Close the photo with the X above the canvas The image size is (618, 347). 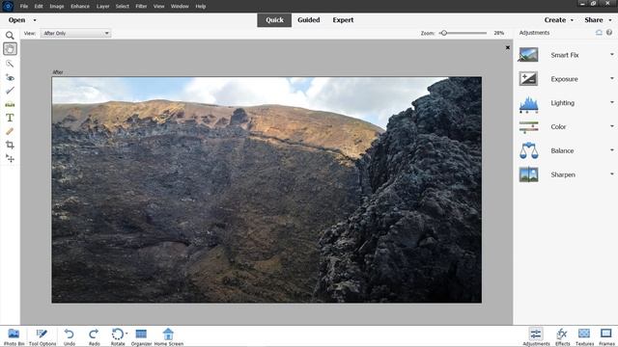point(508,47)
